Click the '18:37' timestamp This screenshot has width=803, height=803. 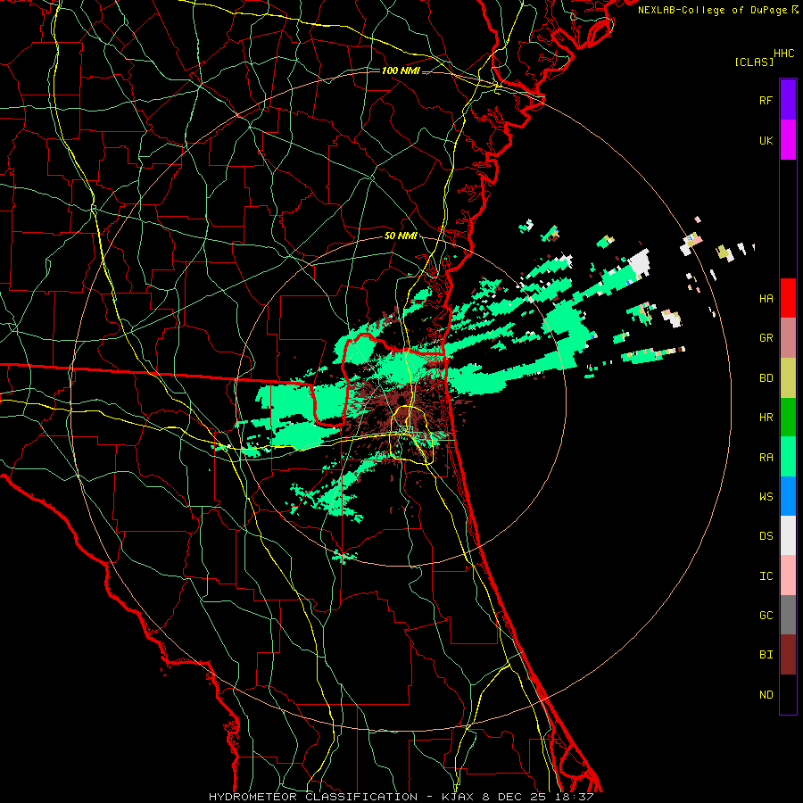coord(573,797)
